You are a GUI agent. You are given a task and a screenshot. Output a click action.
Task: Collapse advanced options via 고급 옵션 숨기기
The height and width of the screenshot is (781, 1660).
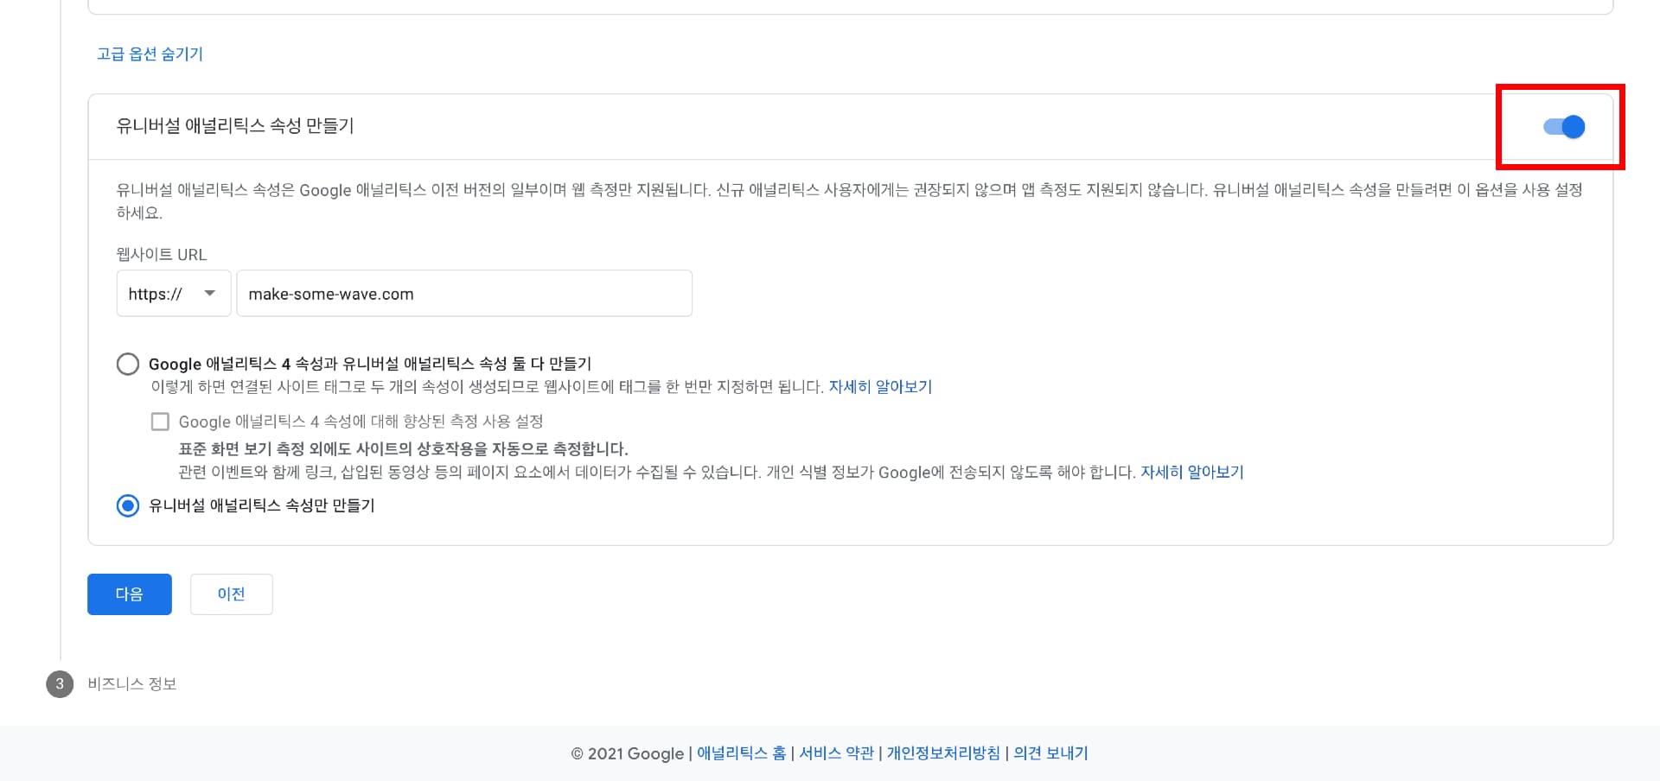[x=149, y=54]
